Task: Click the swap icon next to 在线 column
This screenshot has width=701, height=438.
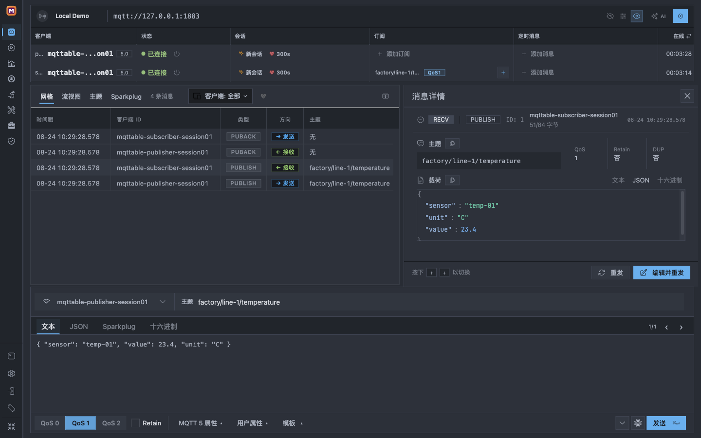Action: (689, 36)
